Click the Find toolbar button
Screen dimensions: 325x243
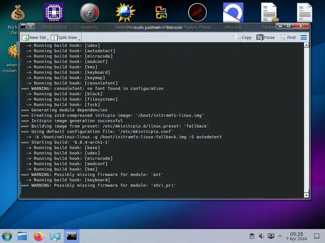click(288, 37)
